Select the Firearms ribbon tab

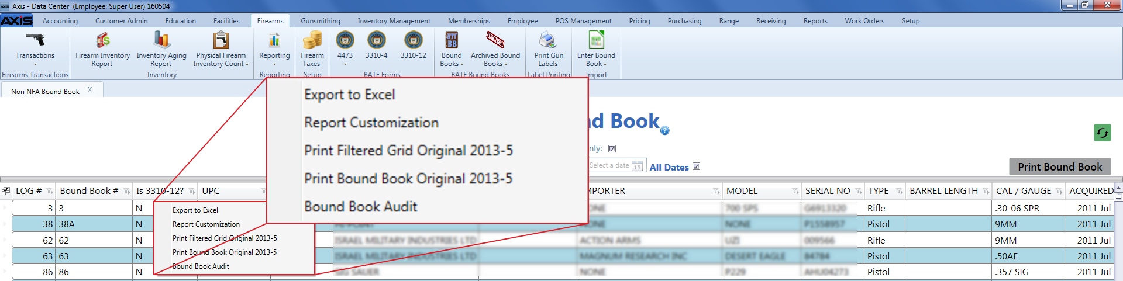pos(270,21)
